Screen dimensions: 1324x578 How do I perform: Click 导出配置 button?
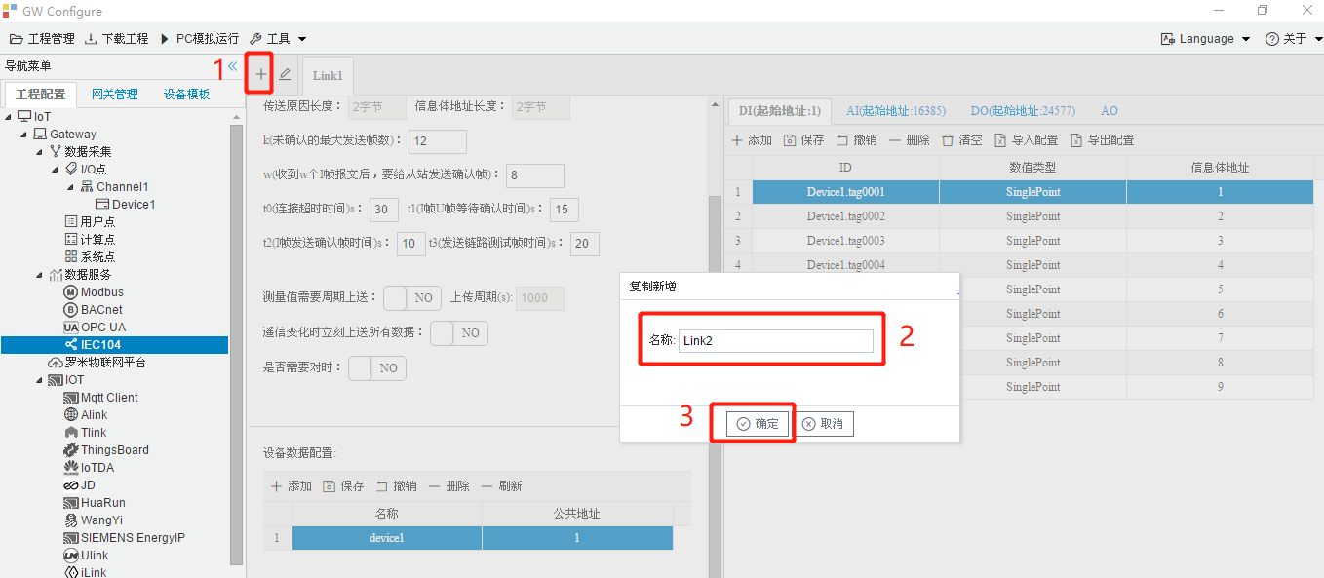point(1103,140)
